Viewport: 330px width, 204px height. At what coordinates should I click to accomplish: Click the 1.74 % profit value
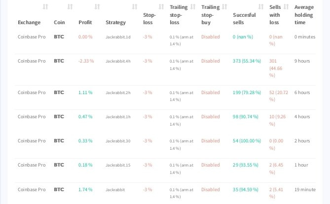coord(85,190)
